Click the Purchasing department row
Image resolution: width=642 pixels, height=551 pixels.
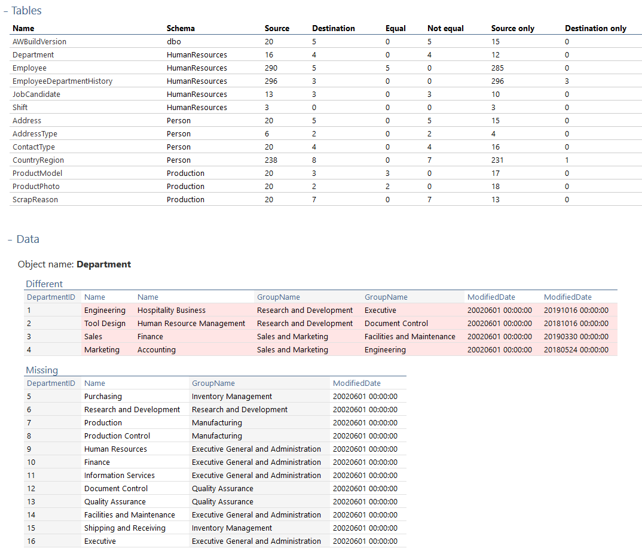click(103, 397)
